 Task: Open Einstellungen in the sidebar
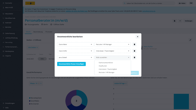(x=10, y=103)
